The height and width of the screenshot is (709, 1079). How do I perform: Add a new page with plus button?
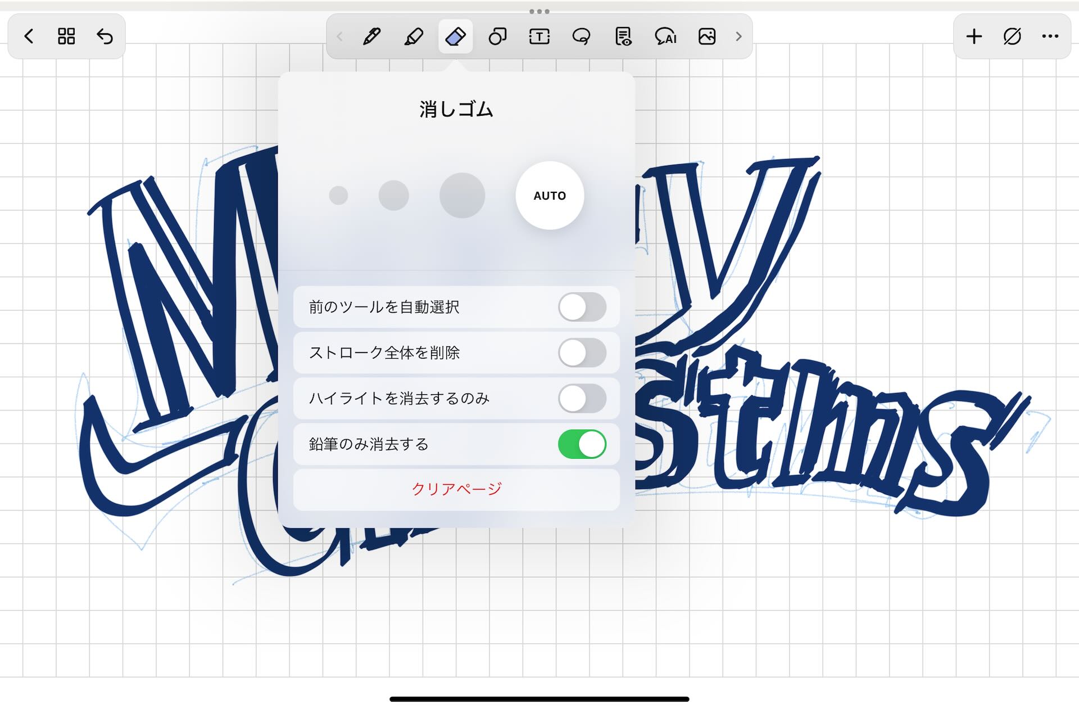tap(974, 37)
